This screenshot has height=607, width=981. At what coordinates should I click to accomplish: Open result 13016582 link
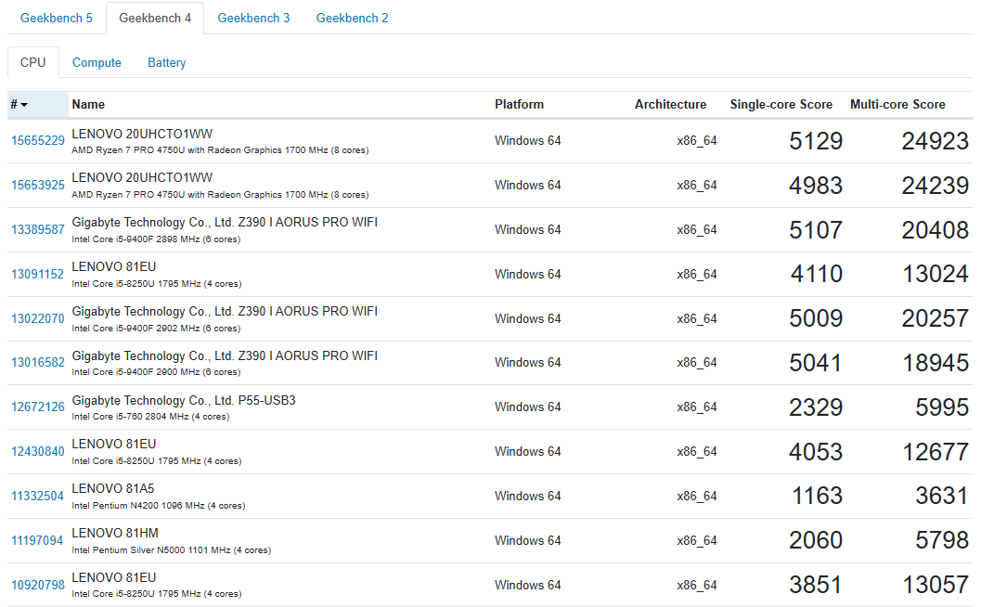pos(37,362)
